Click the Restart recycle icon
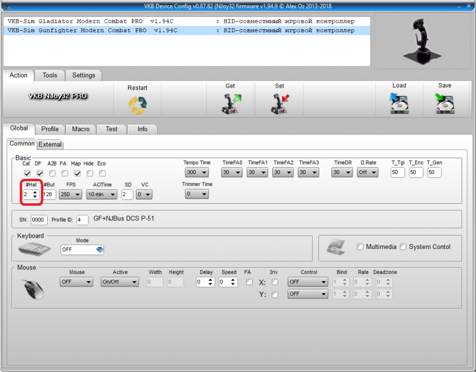This screenshot has height=372, width=476. click(x=137, y=105)
